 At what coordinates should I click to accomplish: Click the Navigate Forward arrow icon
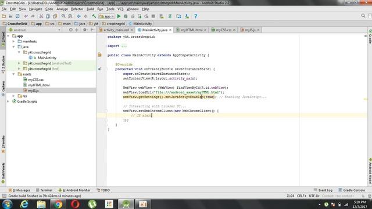coord(85,16)
